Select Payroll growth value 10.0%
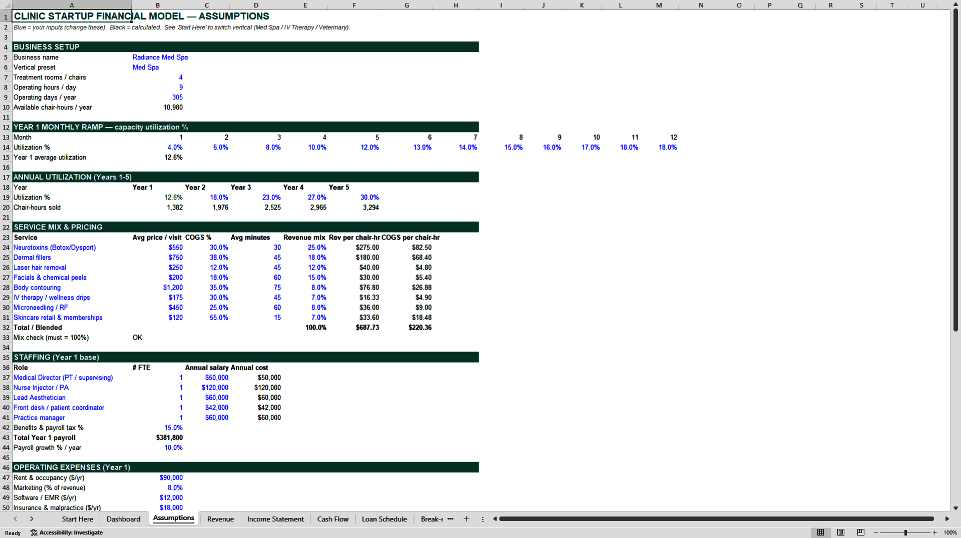This screenshot has height=538, width=961. coord(158,447)
